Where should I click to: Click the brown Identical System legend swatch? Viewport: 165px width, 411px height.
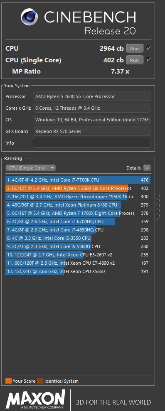pyautogui.click(x=40, y=381)
